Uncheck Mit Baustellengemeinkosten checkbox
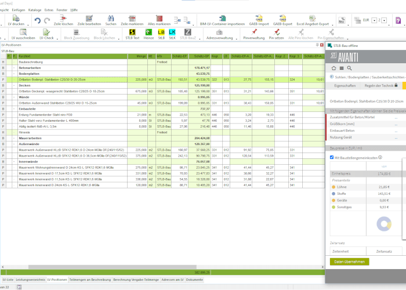Screen dimensions: 406x290 [x=332, y=157]
